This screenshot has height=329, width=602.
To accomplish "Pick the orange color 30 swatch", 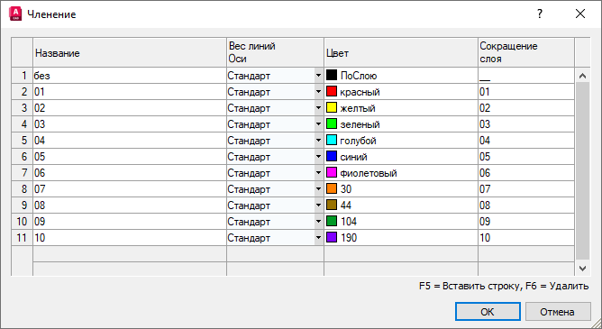I will pos(332,188).
